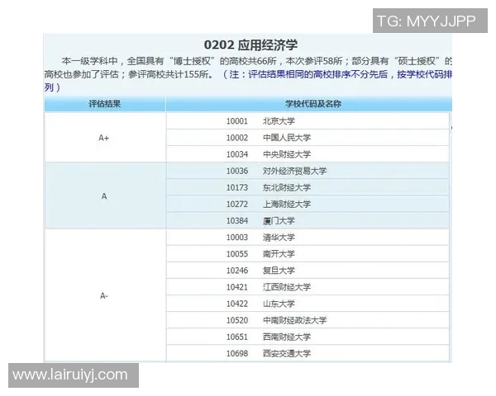The image size is (496, 396).
Task: Select the "评估结果" column header
Action: pos(105,104)
